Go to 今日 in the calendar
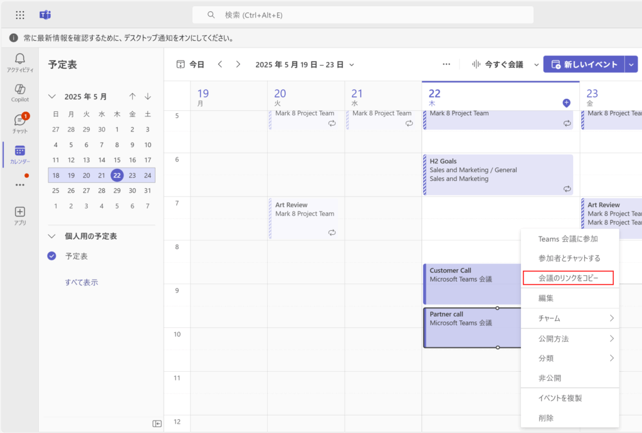Screen dimensions: 642x433 [197, 64]
